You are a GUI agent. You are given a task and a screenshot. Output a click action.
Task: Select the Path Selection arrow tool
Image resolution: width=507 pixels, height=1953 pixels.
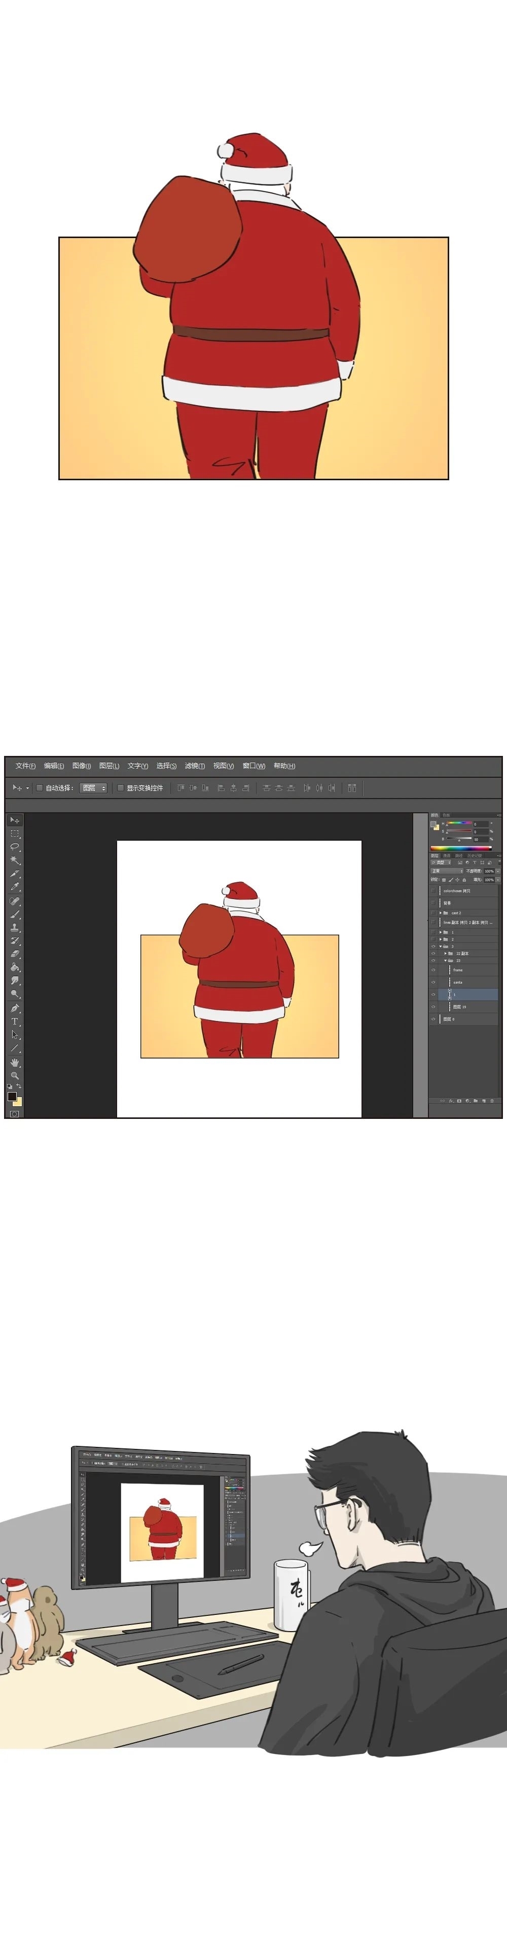[x=14, y=1035]
